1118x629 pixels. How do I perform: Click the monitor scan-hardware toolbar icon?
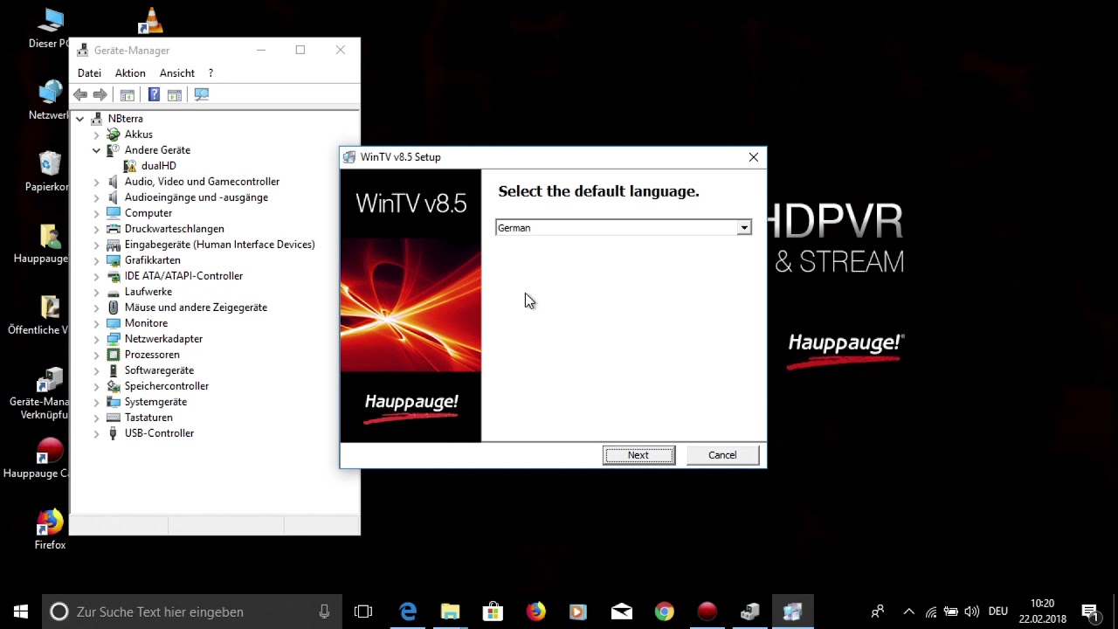click(x=202, y=94)
